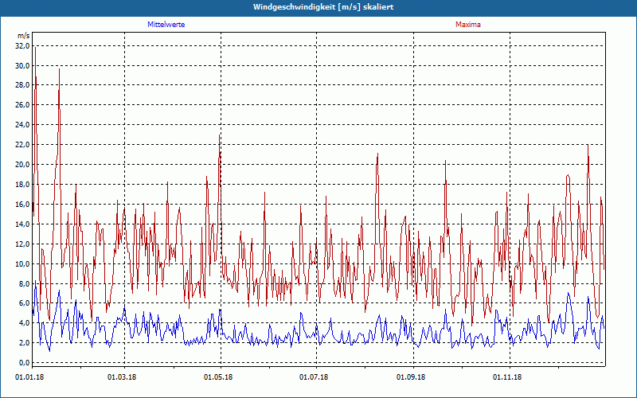Select the 30,0 y-axis value
The image size is (637, 398).
pyautogui.click(x=23, y=66)
